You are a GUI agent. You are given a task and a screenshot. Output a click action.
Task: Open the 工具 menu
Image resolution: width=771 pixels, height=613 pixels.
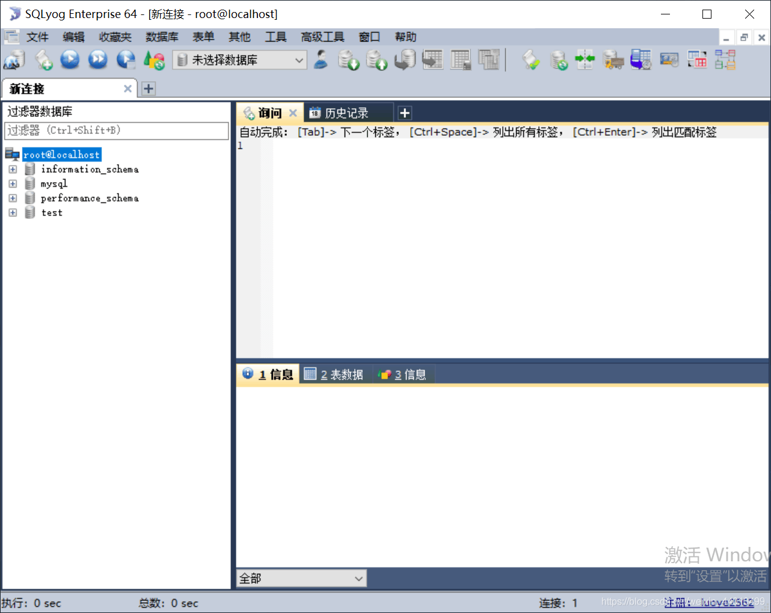coord(276,37)
